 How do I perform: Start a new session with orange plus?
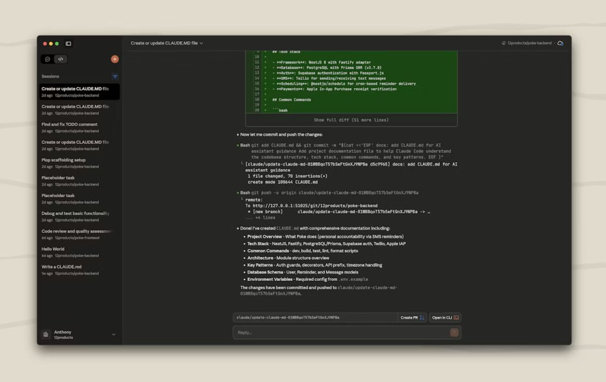click(115, 59)
